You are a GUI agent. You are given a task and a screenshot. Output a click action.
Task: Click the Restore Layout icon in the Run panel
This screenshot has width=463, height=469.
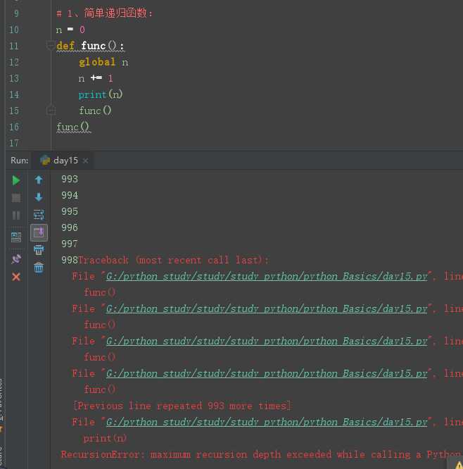(16, 237)
